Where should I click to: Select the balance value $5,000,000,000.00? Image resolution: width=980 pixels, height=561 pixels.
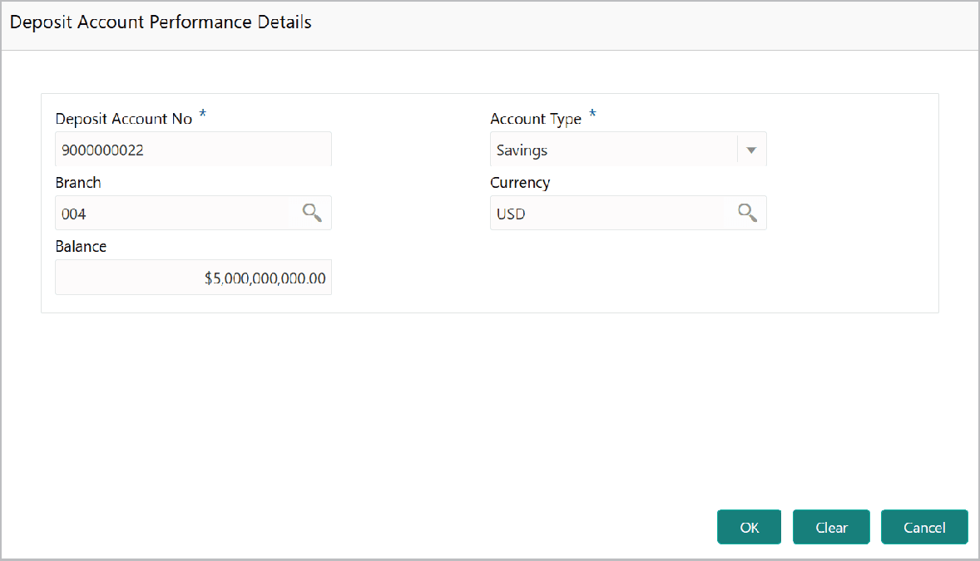(x=265, y=277)
